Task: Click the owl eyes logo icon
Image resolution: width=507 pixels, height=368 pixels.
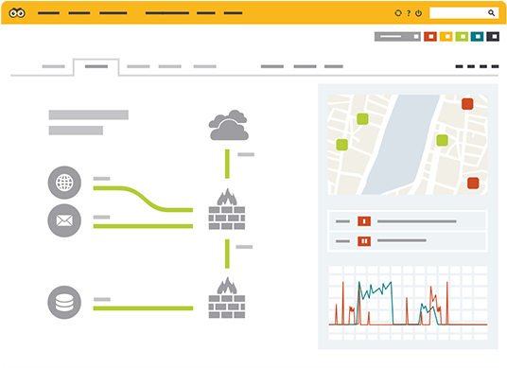Action: point(17,13)
